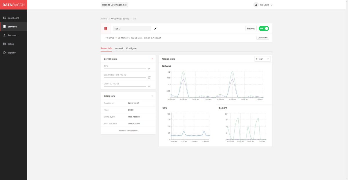Viewport: 348px width, 180px height.
Task: Open Services in the sidebar
Action: [x=14, y=27]
